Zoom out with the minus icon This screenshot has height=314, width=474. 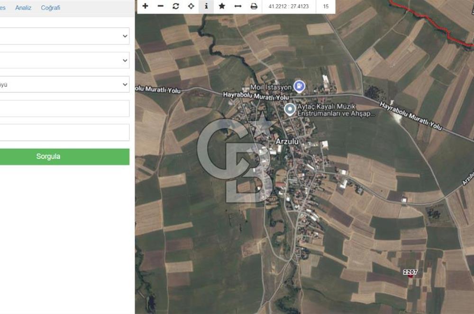point(161,6)
